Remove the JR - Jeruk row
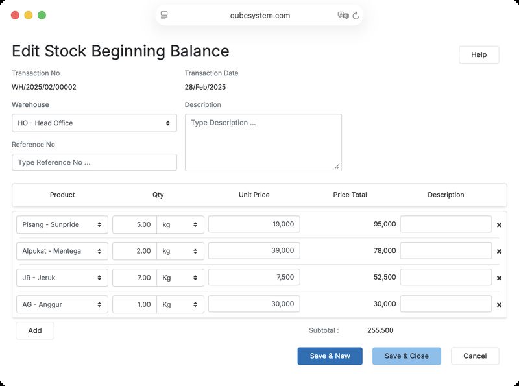The height and width of the screenshot is (386, 519). (499, 278)
